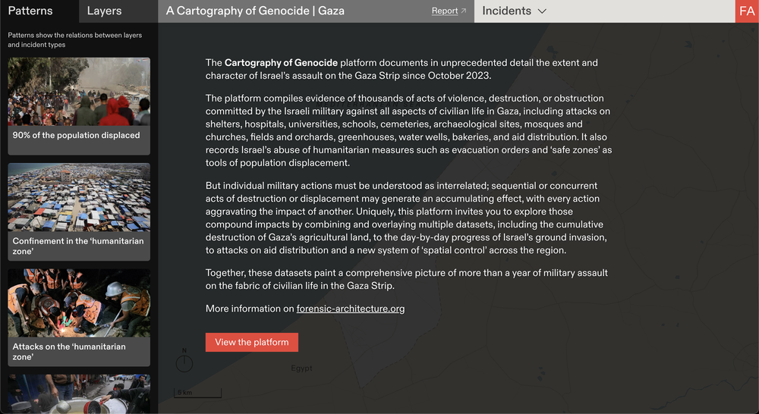This screenshot has height=414, width=759.
Task: Select the partially visible fourth pattern thumbnail
Action: point(79,394)
